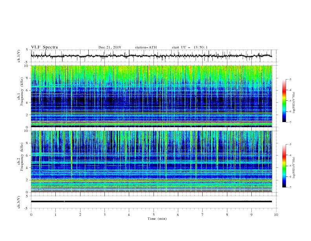This screenshot has height=241, width=311.
Task: Click tick label "9" on the Time axis
Action: click(x=251, y=215)
